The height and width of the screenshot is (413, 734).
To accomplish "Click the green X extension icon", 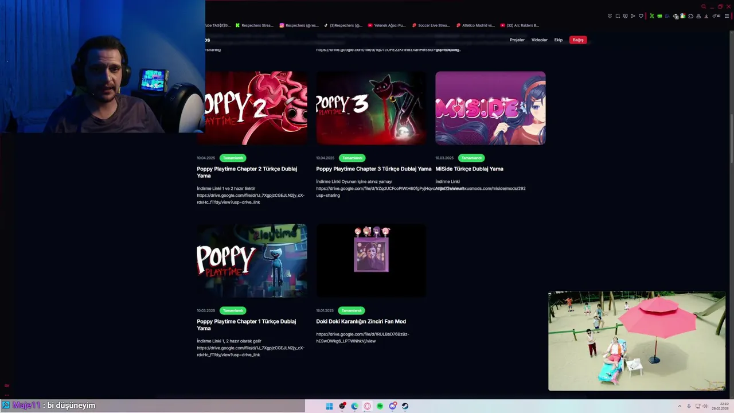I will point(652,16).
